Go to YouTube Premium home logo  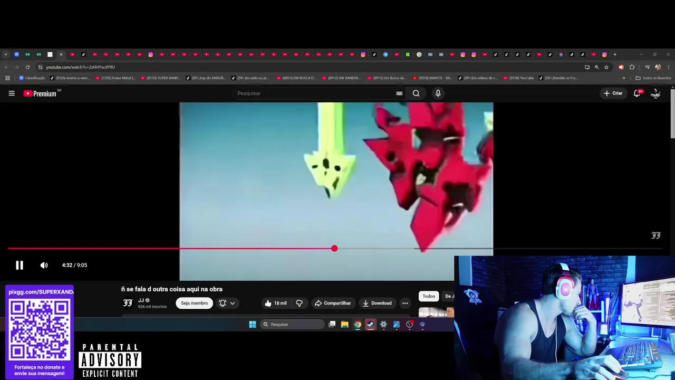point(40,93)
